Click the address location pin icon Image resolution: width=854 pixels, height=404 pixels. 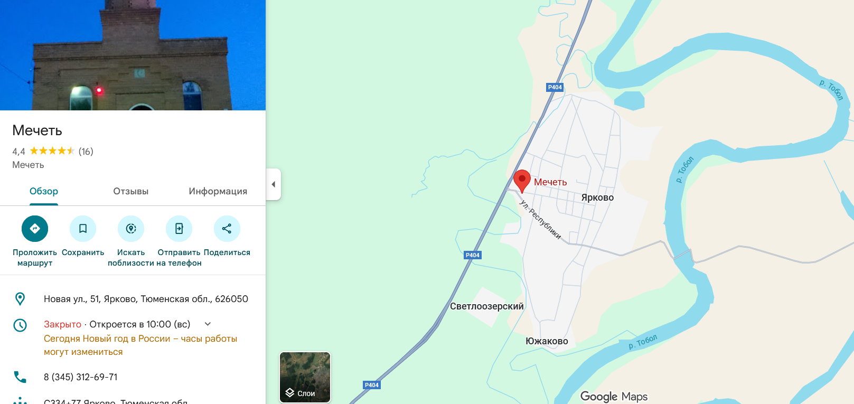point(20,299)
